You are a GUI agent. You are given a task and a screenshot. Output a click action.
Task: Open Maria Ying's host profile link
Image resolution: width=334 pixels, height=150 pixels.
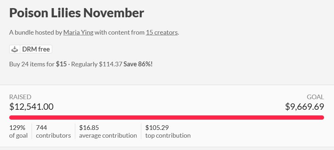(x=78, y=33)
